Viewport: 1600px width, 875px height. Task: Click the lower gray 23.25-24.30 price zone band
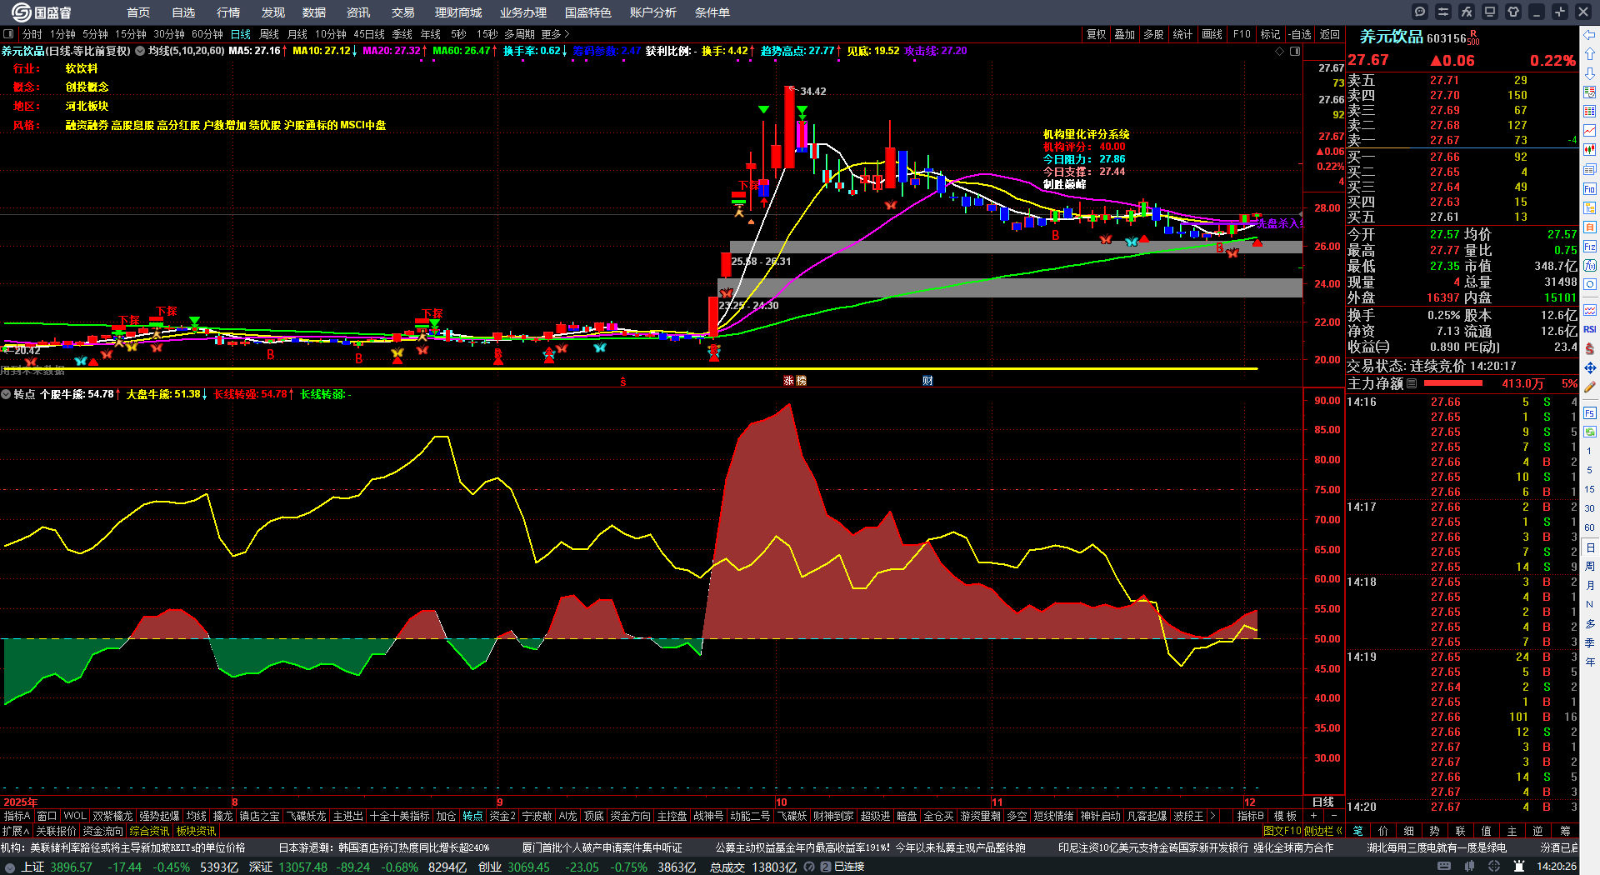pyautogui.click(x=1010, y=287)
